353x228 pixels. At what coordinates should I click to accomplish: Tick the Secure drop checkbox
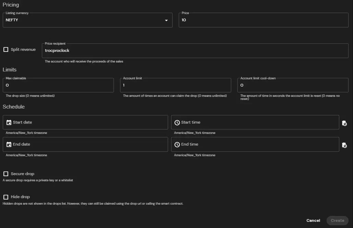pyautogui.click(x=6, y=174)
